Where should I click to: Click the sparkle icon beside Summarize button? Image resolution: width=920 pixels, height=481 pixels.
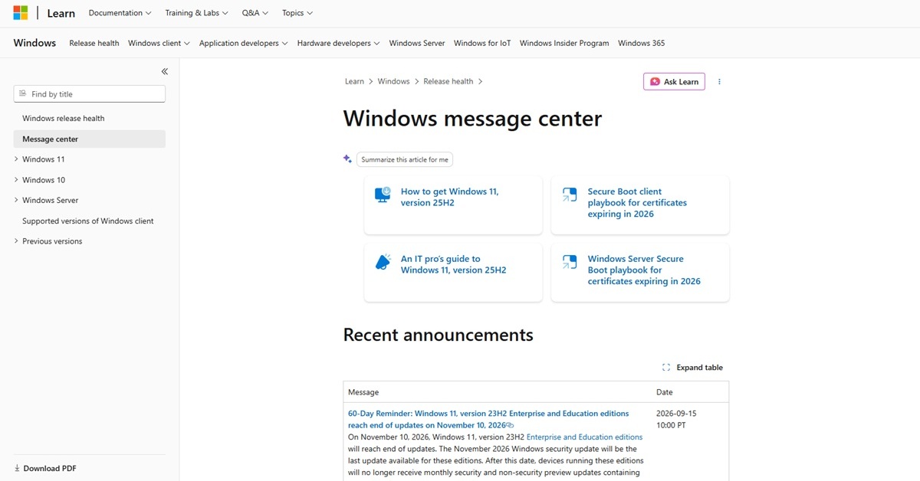click(347, 159)
